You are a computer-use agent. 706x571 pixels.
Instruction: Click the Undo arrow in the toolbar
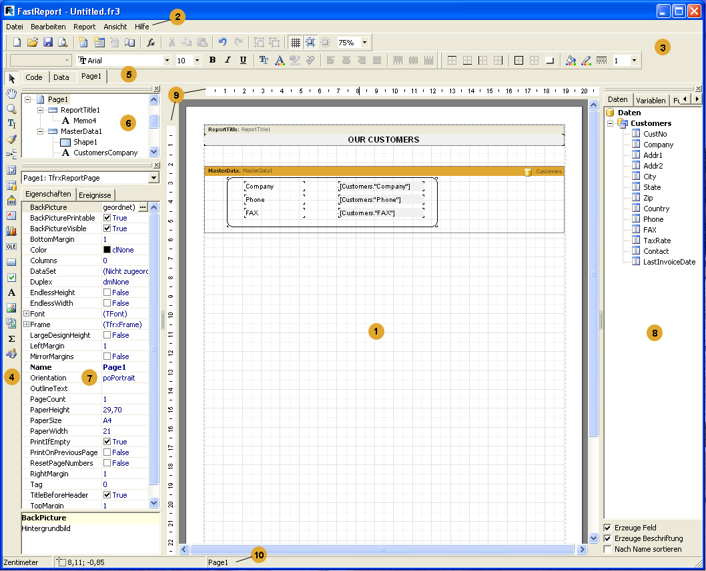(x=223, y=42)
